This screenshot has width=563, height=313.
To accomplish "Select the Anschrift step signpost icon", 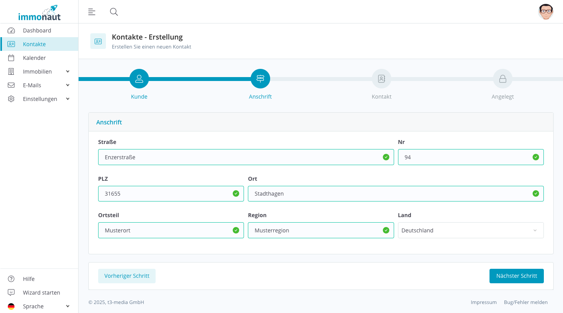I will 260,79.
